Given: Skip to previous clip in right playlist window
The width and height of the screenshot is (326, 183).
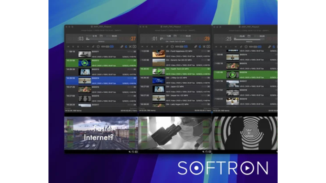Looking at the screenshot, I should click(x=216, y=47).
